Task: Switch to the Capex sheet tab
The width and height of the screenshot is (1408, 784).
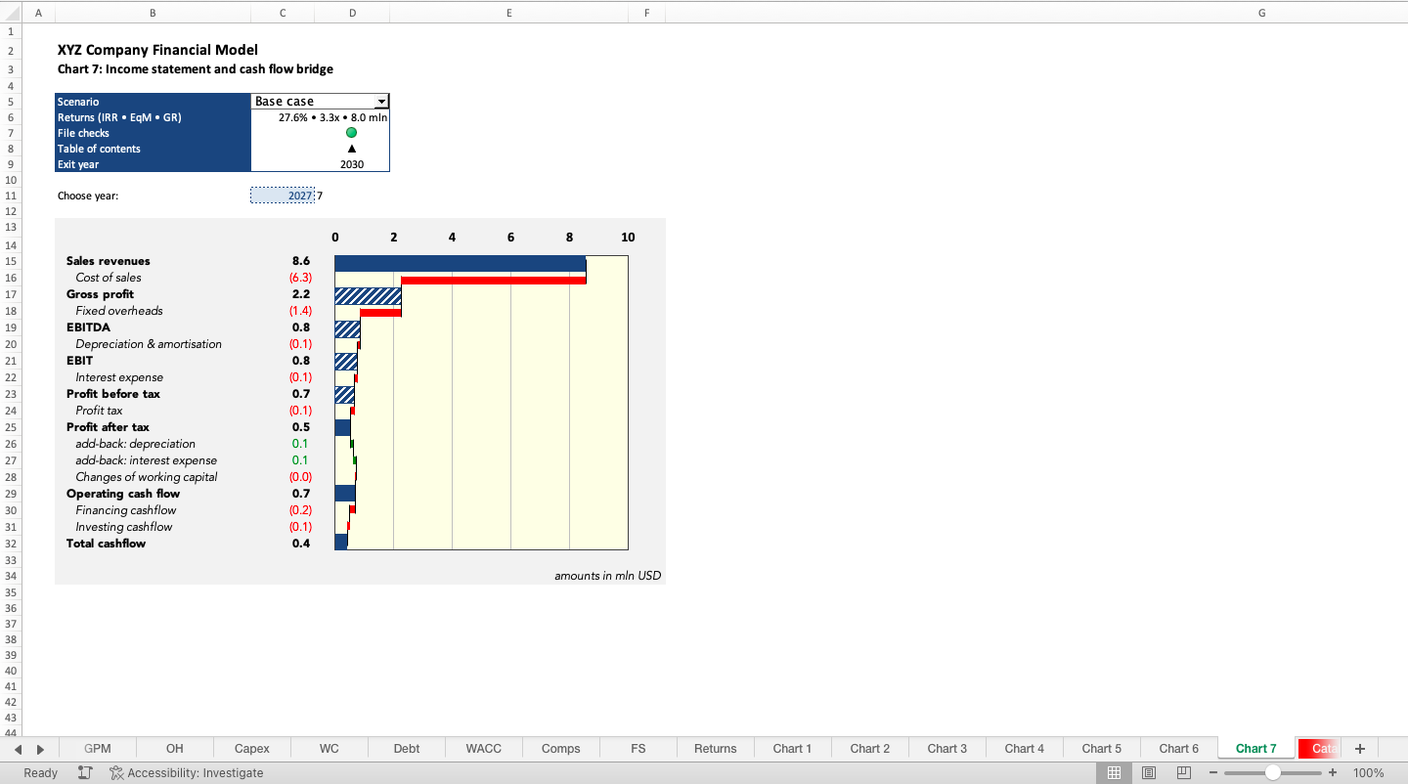Action: (252, 749)
